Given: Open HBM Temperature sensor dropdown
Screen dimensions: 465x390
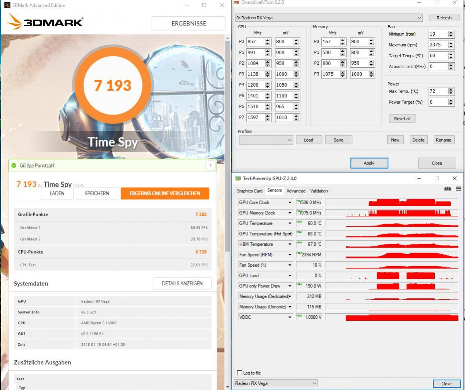Looking at the screenshot, I should point(290,244).
